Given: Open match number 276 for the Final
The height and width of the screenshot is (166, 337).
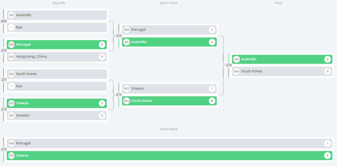Looking at the screenshot, I should click(x=229, y=65).
